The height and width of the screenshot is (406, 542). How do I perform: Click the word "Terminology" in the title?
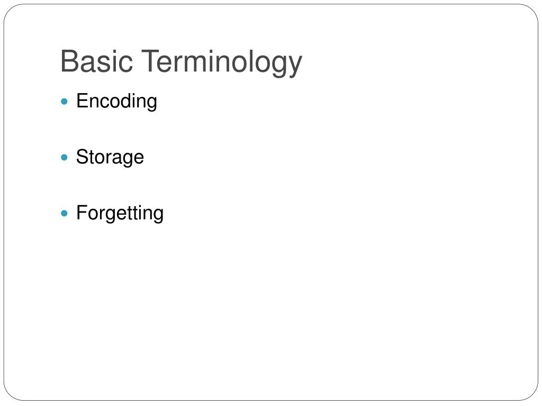point(222,63)
